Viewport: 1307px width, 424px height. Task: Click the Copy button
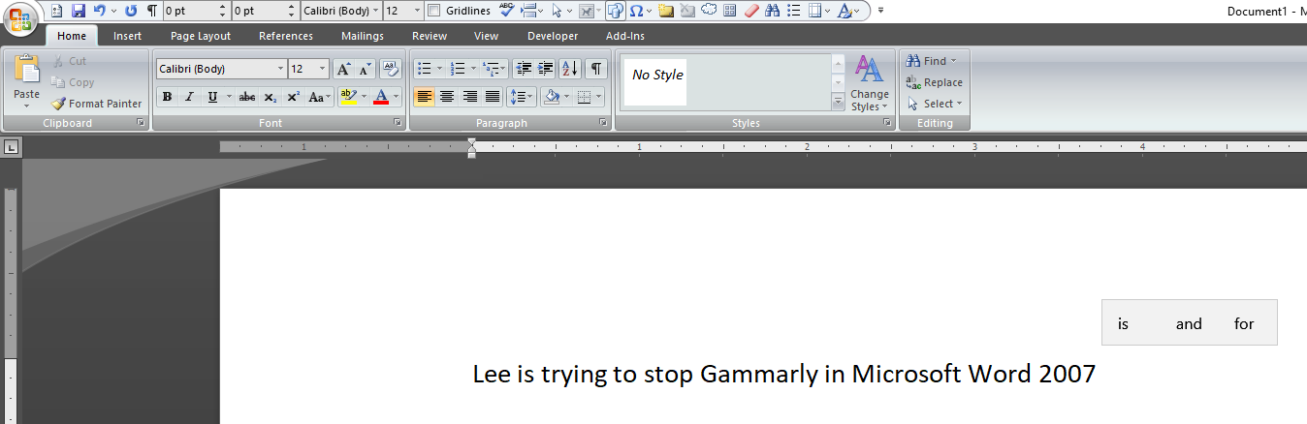[73, 82]
